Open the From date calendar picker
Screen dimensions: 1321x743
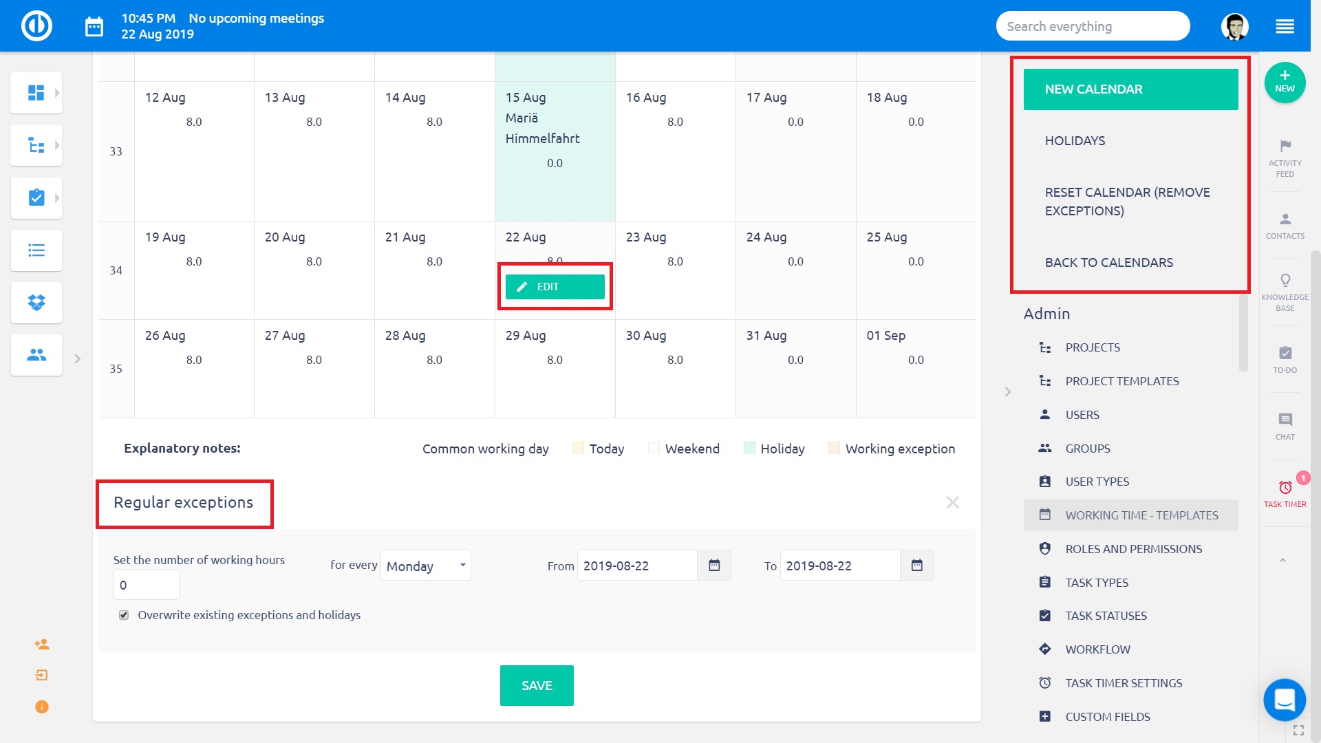(714, 566)
